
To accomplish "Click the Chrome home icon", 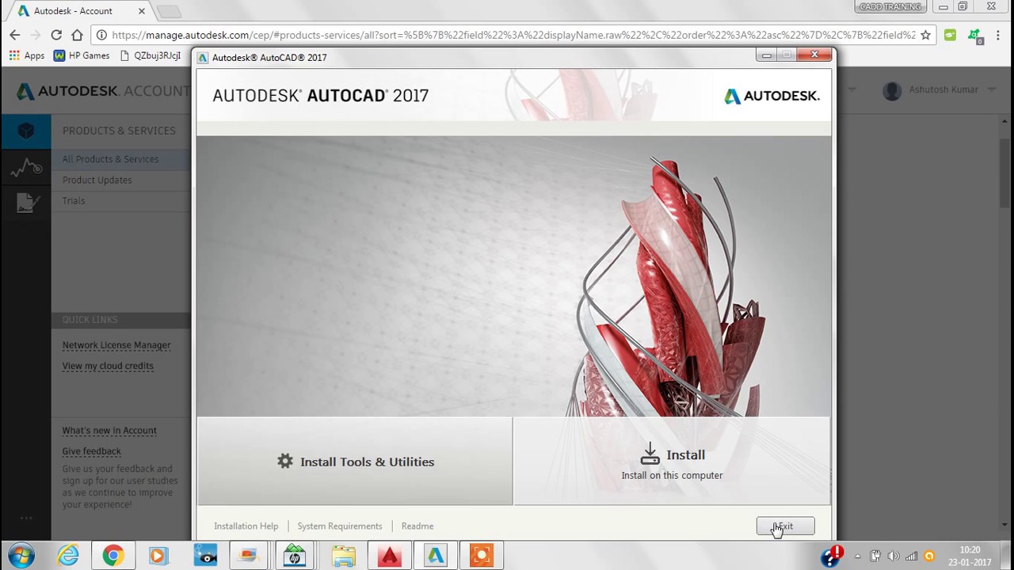I will [77, 35].
